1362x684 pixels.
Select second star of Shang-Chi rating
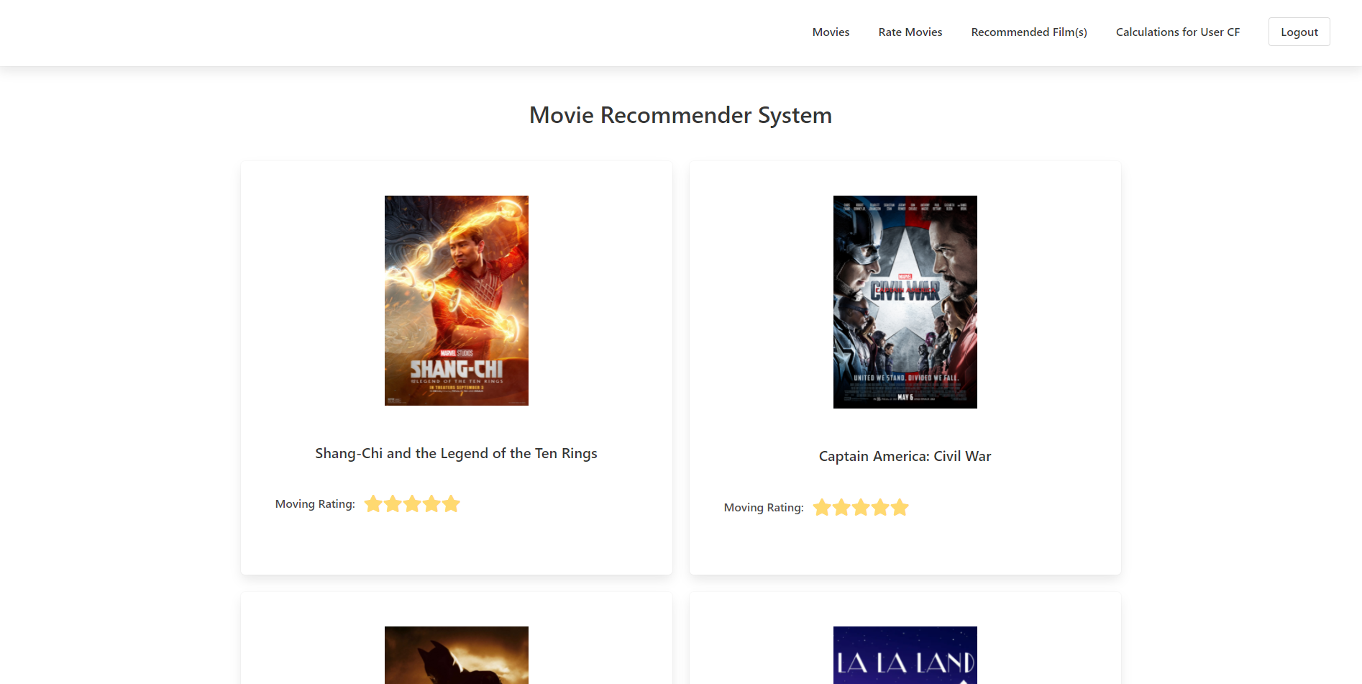393,503
